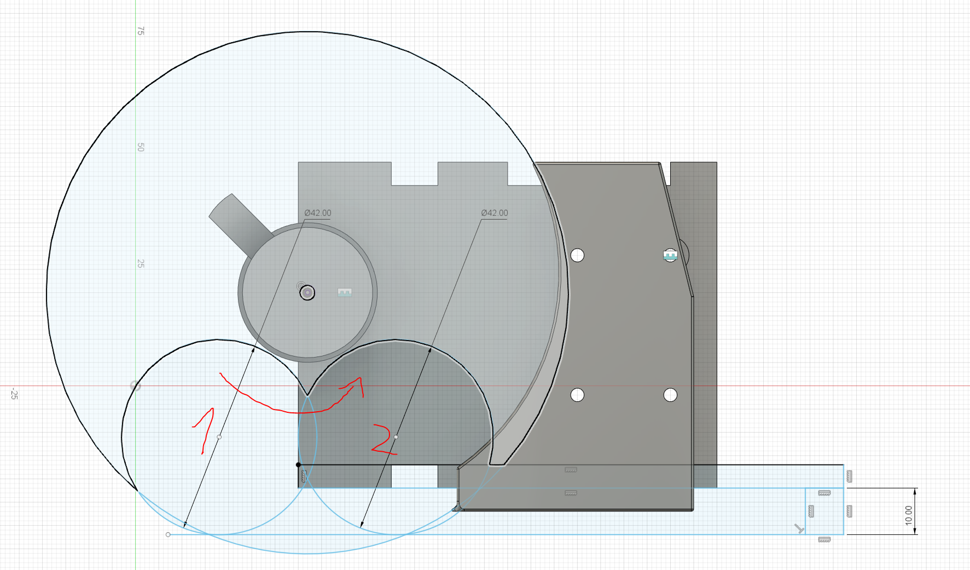Select the center point of circle marked 1
970x570 pixels.
point(219,437)
